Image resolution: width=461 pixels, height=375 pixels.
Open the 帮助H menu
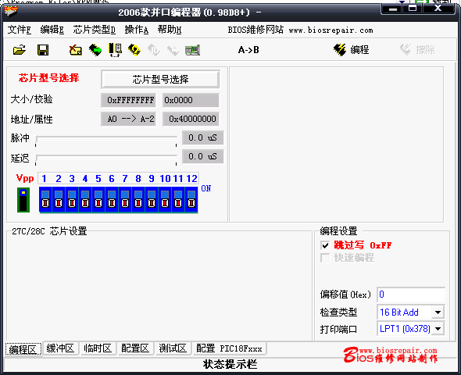[x=170, y=30]
